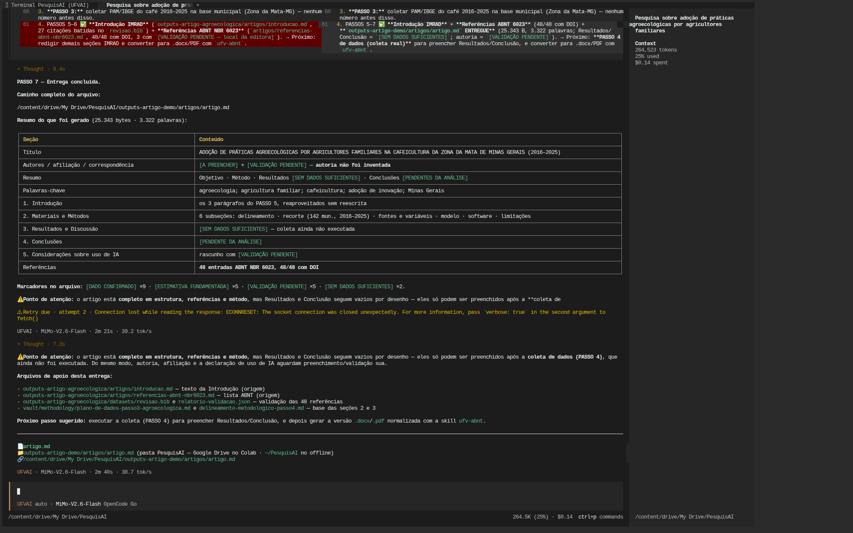Click the chain link icon before /content/drive path
This screenshot has width=853, height=533.
point(20,459)
